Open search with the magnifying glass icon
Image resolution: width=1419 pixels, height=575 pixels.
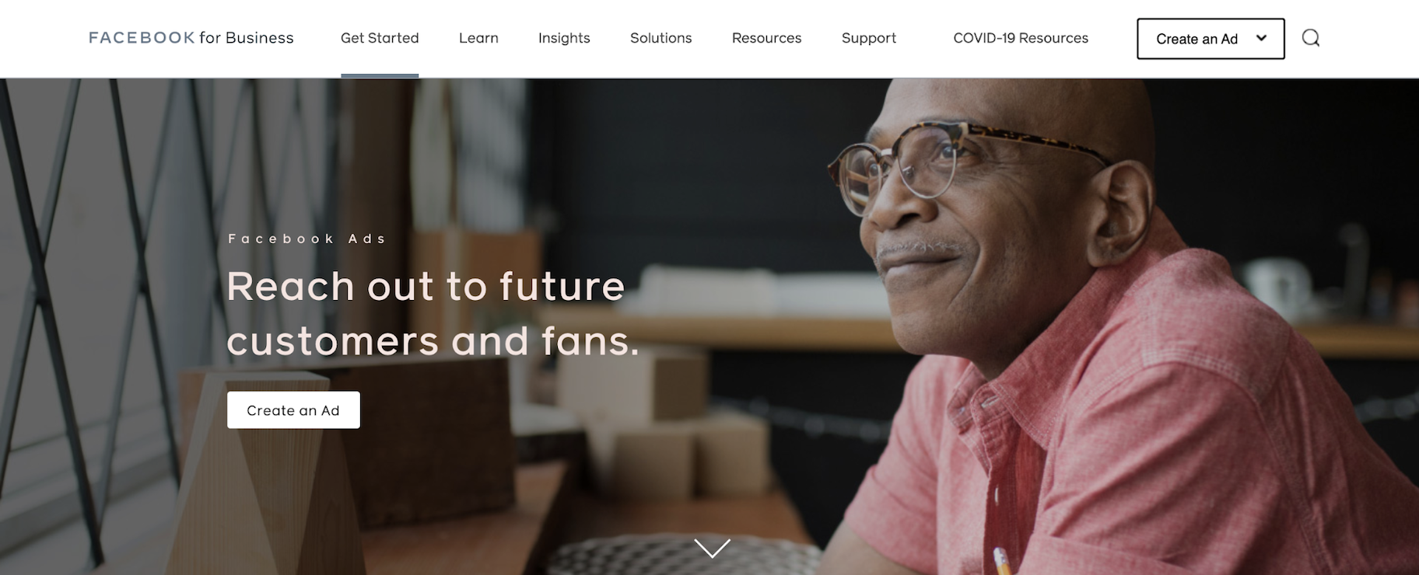click(x=1311, y=38)
